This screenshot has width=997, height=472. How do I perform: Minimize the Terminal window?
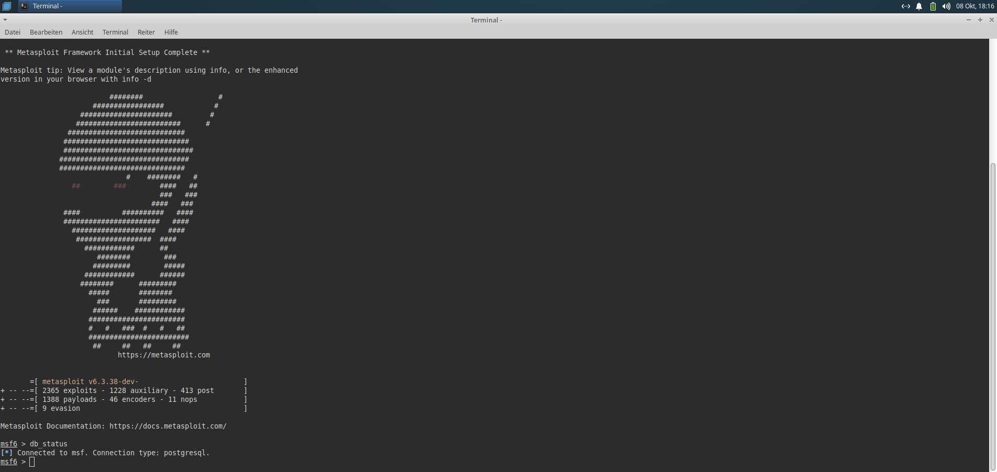[968, 20]
